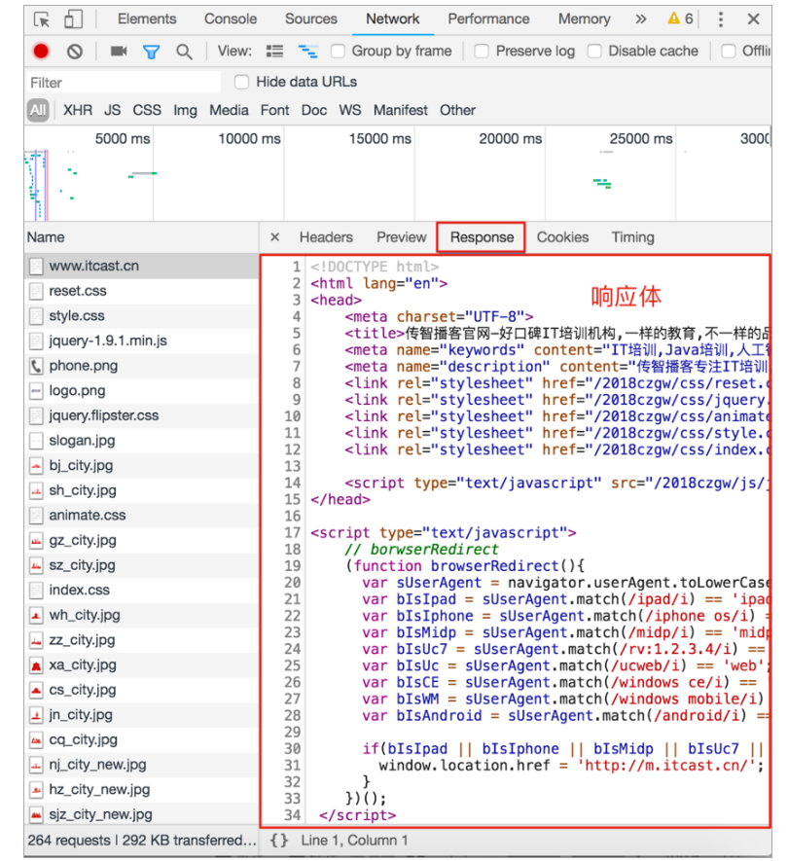
Task: Switch to the Sources tab
Action: coord(310,19)
